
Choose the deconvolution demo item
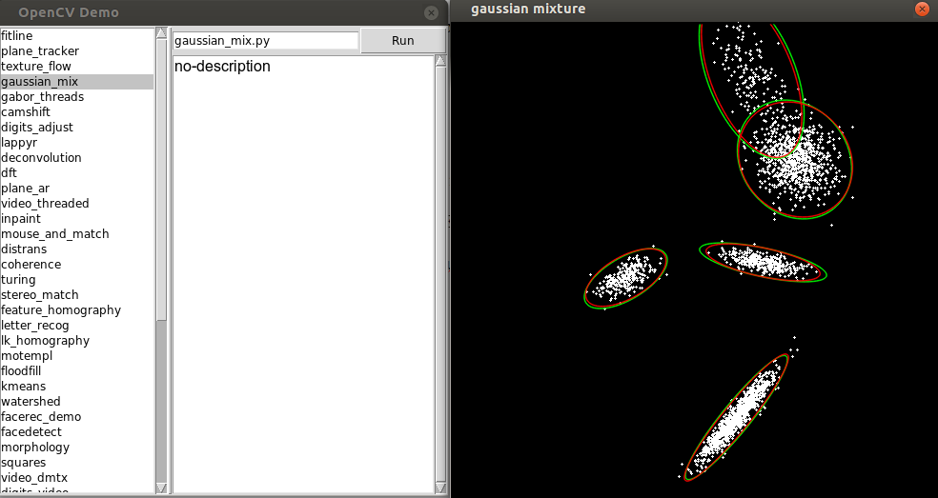coord(41,158)
